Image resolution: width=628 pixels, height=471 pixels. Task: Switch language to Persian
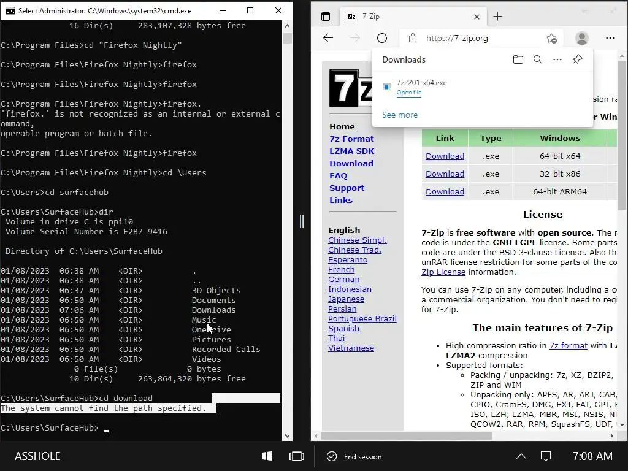(342, 309)
